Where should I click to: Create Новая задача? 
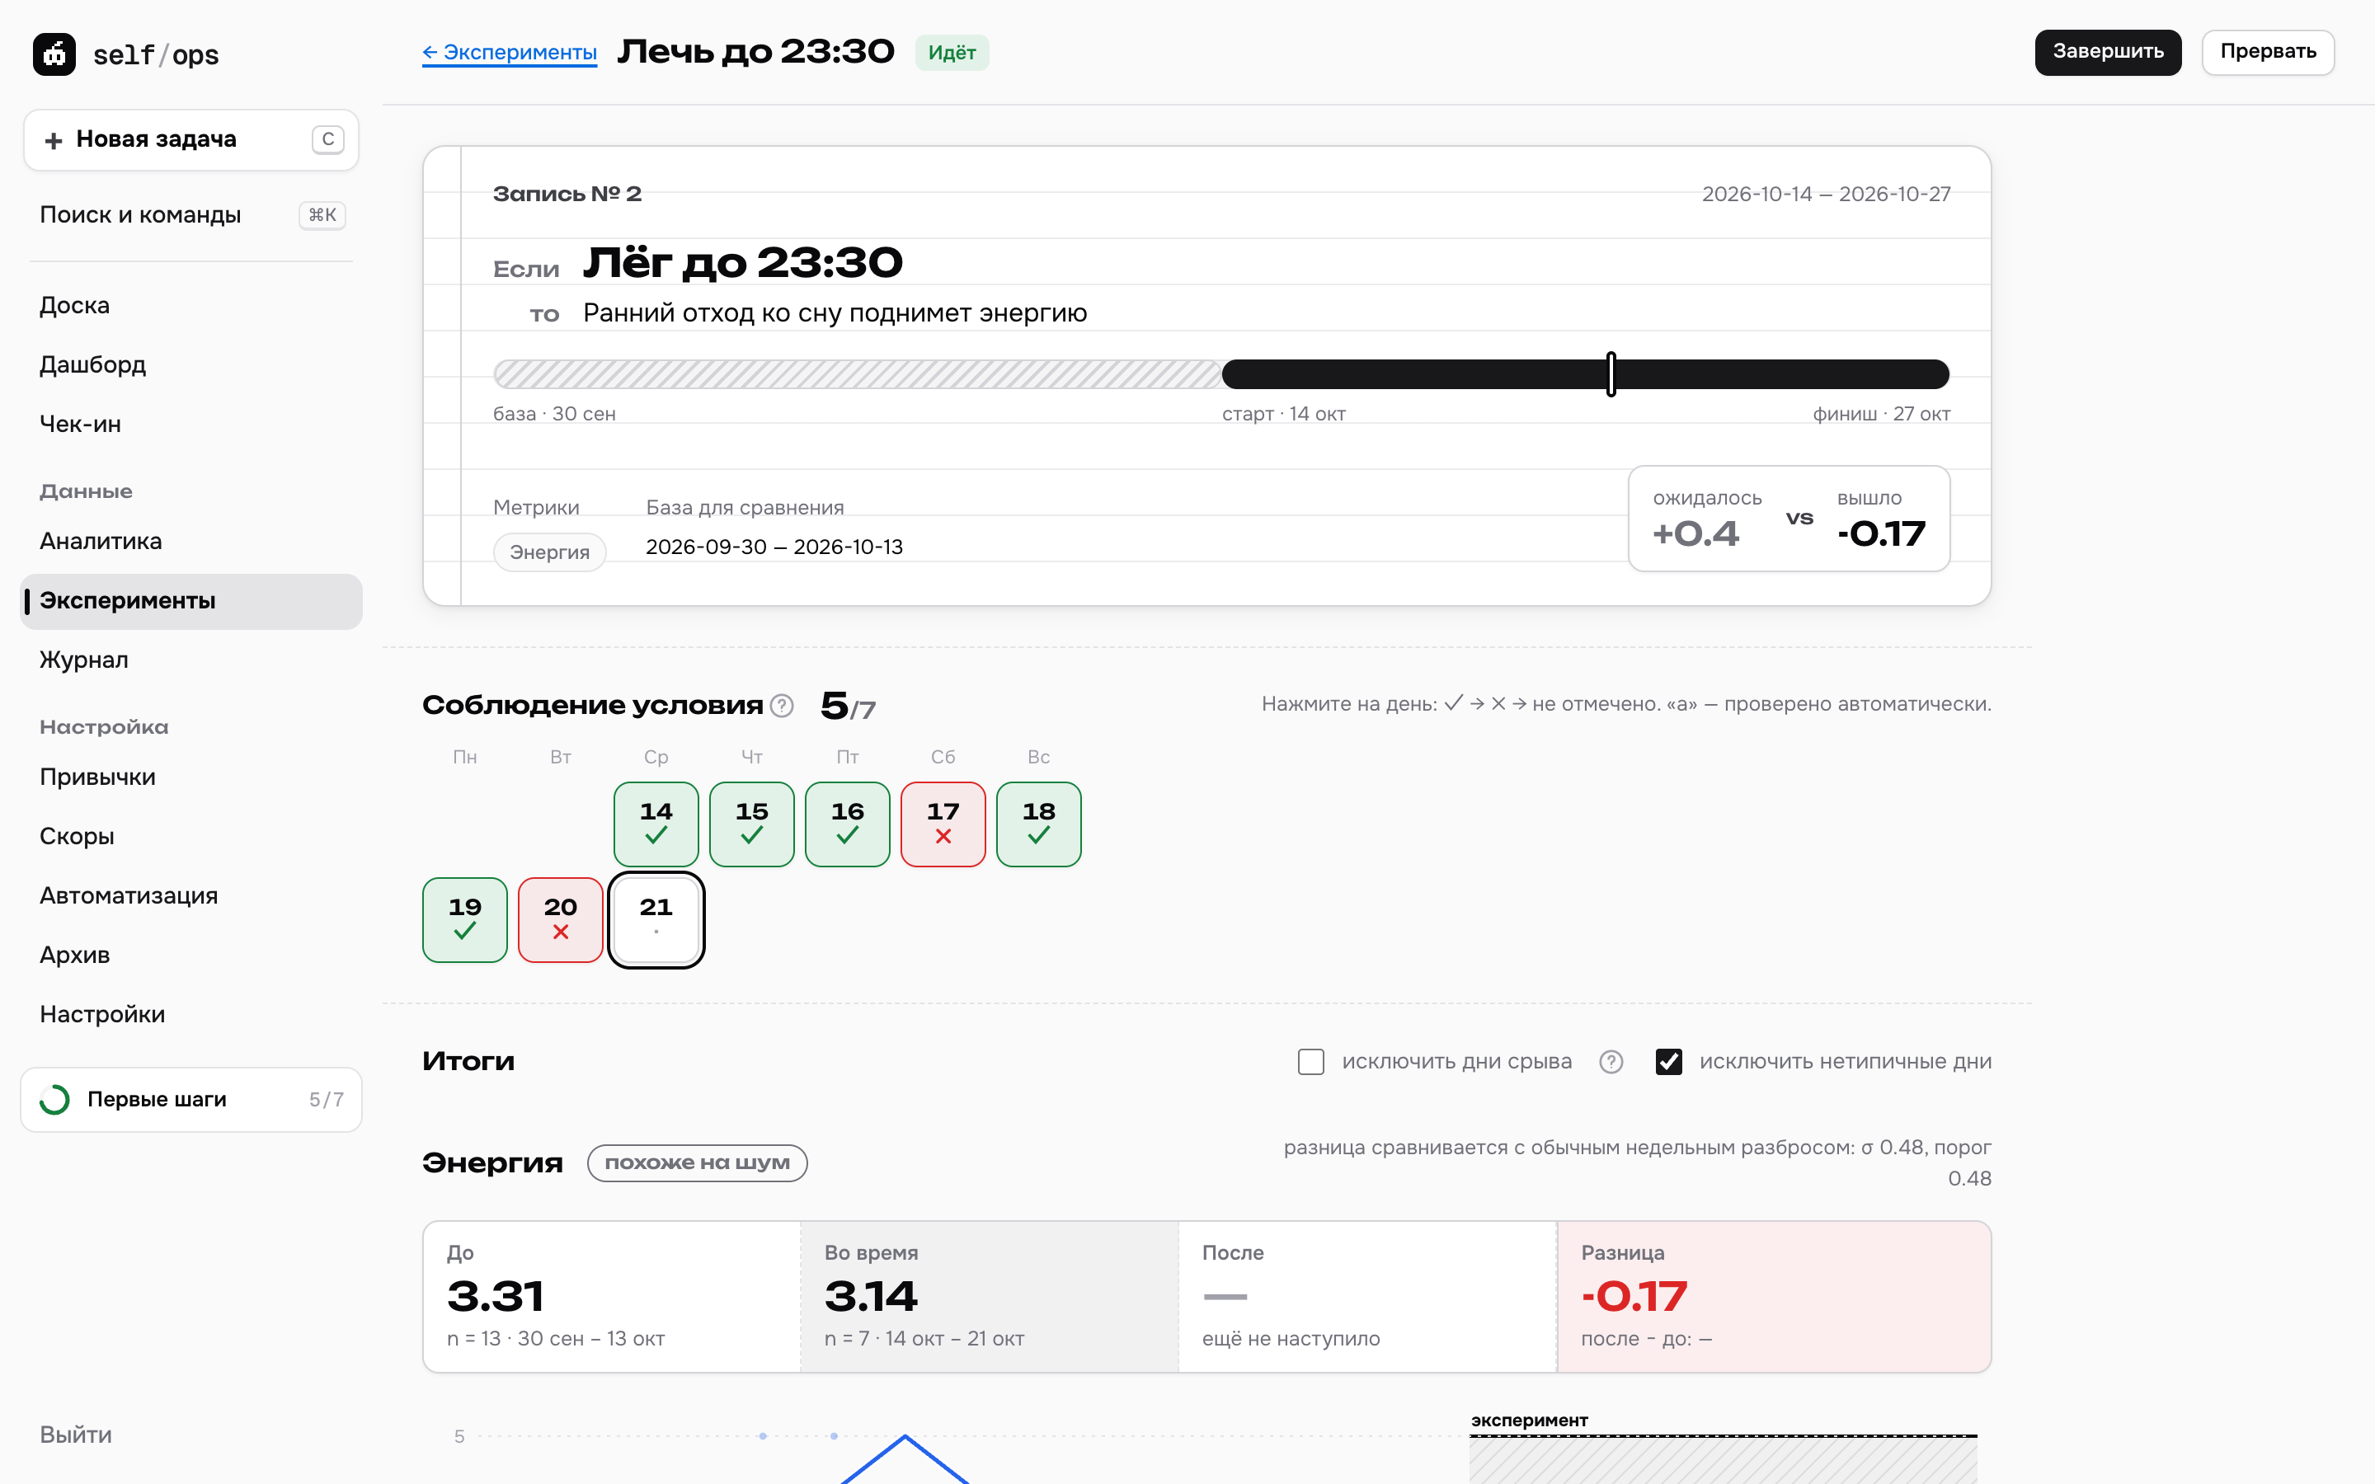(191, 140)
